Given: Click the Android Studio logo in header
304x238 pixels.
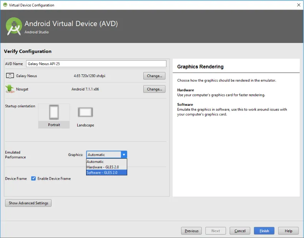Looking at the screenshot, I should point(14,26).
